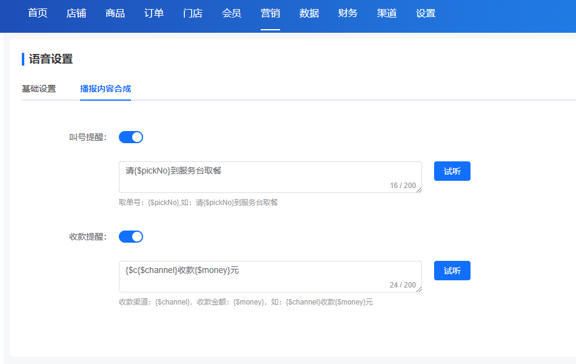Select 门店 in top navigation
The image size is (576, 364).
coord(193,13)
